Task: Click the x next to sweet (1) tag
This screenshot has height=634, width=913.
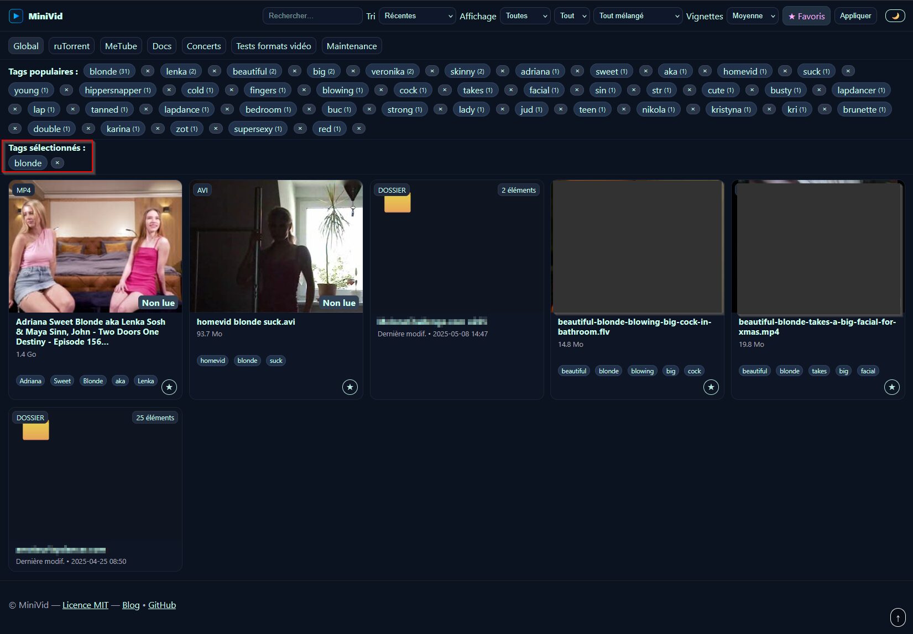Action: [645, 71]
